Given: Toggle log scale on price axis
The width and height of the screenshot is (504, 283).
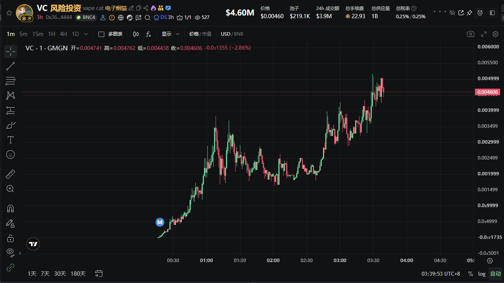Looking at the screenshot, I should tap(482, 274).
